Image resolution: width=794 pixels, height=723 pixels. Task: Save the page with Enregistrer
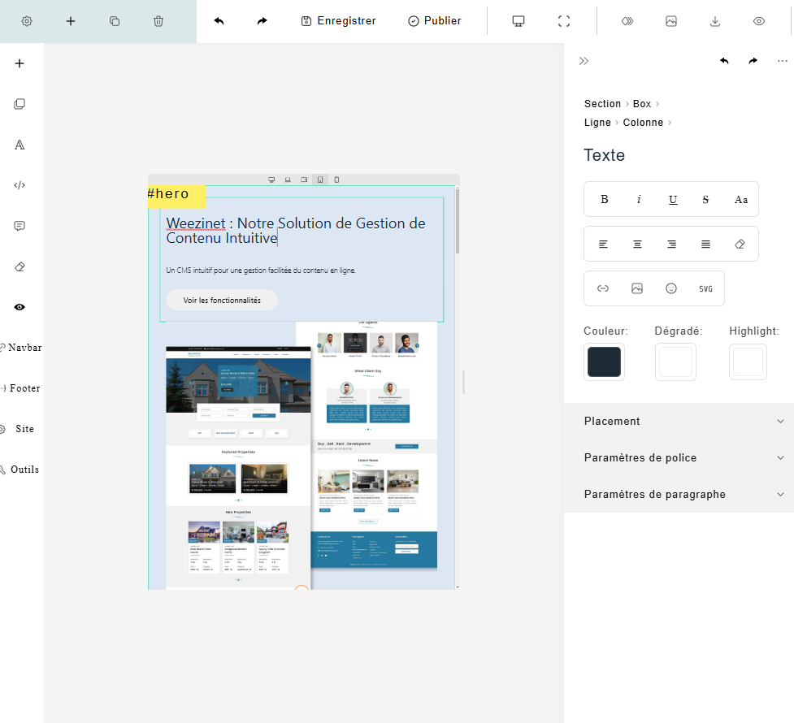point(338,21)
